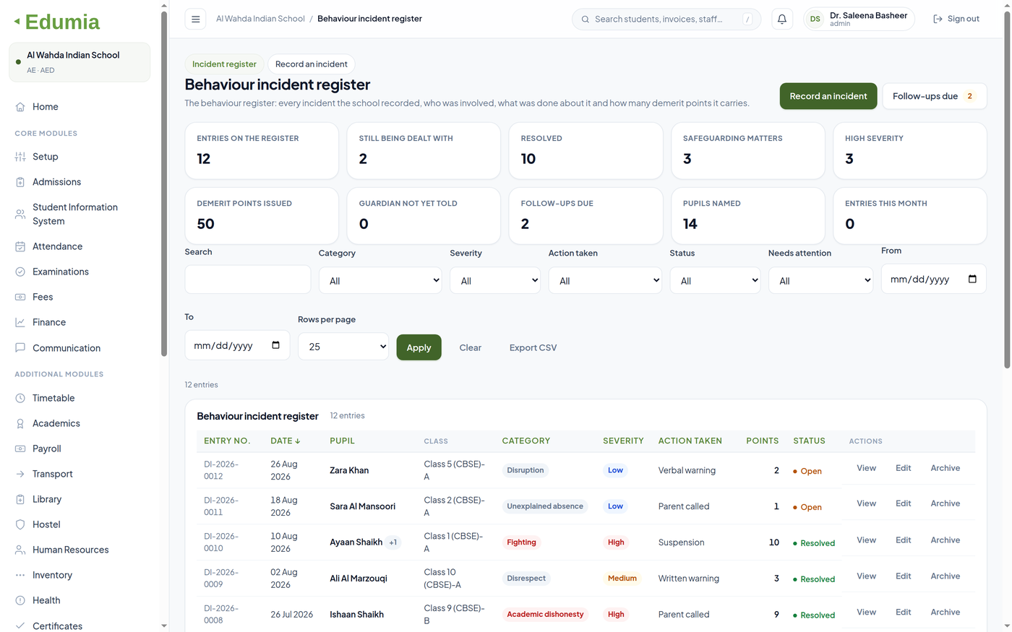Open the Human Resources people icon
The height and width of the screenshot is (632, 1012).
coord(20,550)
